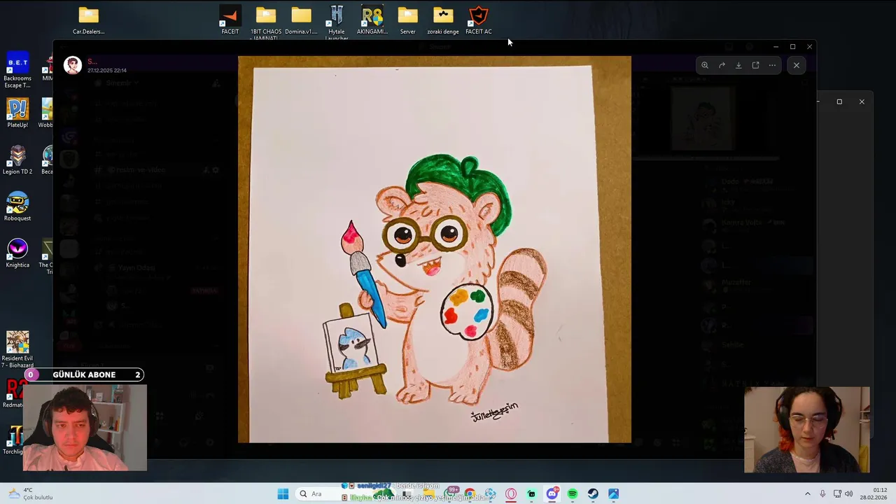Open the Photos app in taskbar
This screenshot has width=896, height=504.
614,494
